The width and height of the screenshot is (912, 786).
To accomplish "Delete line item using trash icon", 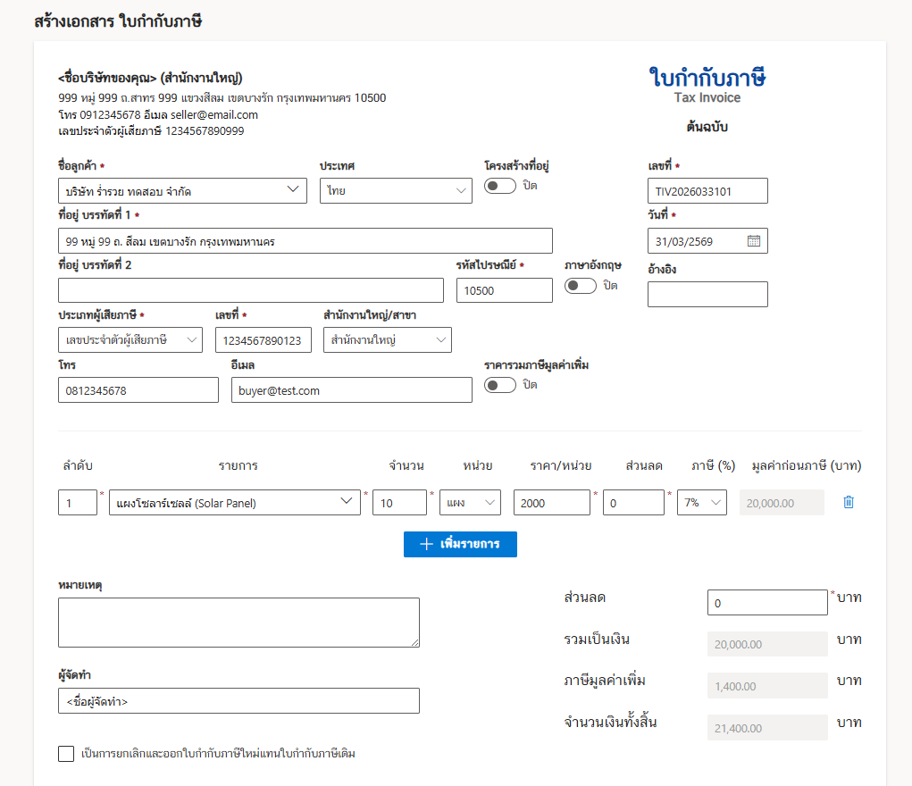I will pyautogui.click(x=849, y=503).
